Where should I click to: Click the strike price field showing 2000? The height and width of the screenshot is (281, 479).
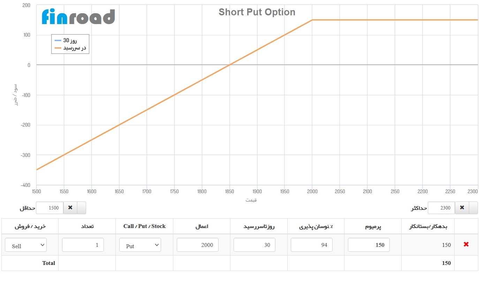(197, 245)
